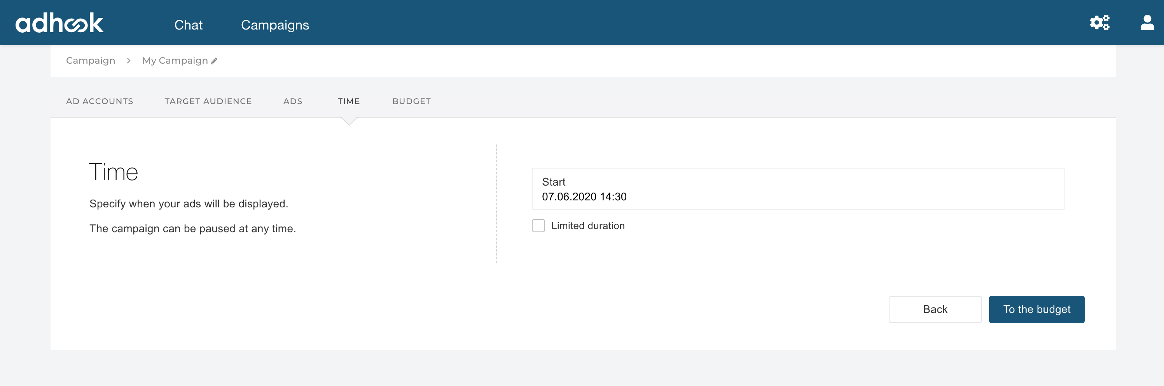Click the To the budget button
1164x386 pixels.
(x=1036, y=309)
